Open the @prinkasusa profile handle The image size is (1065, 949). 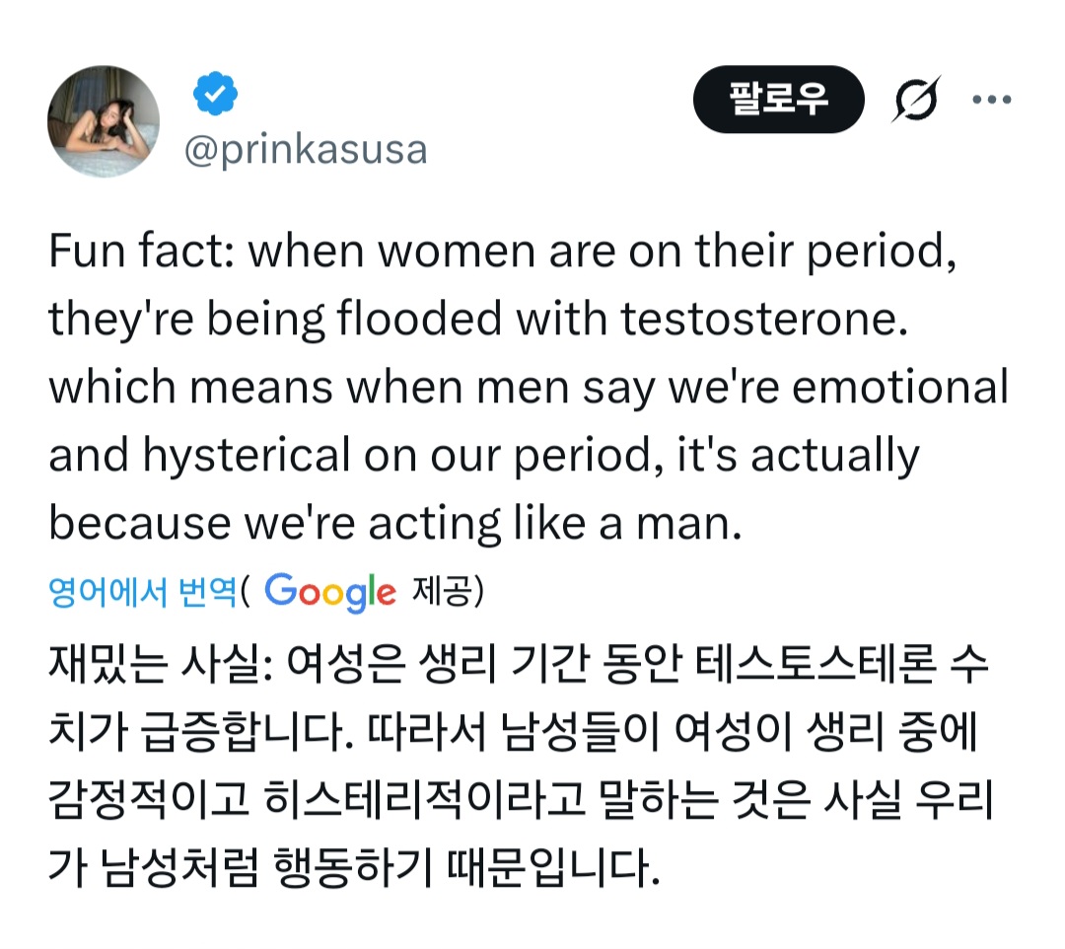(306, 150)
